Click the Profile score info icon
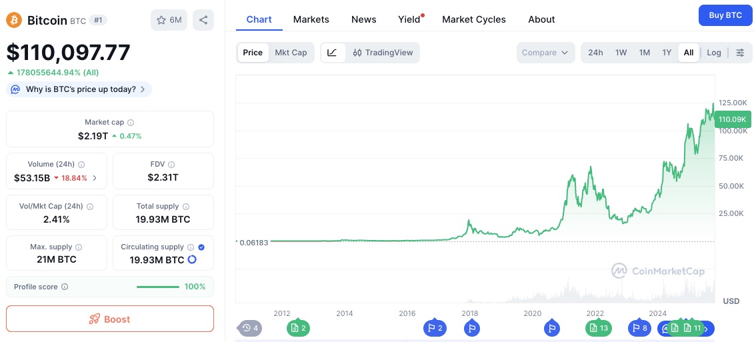This screenshot has height=342, width=754. 65,287
